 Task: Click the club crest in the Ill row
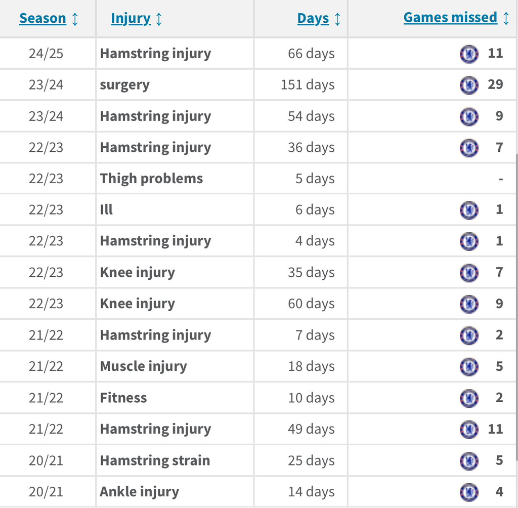coord(469,210)
